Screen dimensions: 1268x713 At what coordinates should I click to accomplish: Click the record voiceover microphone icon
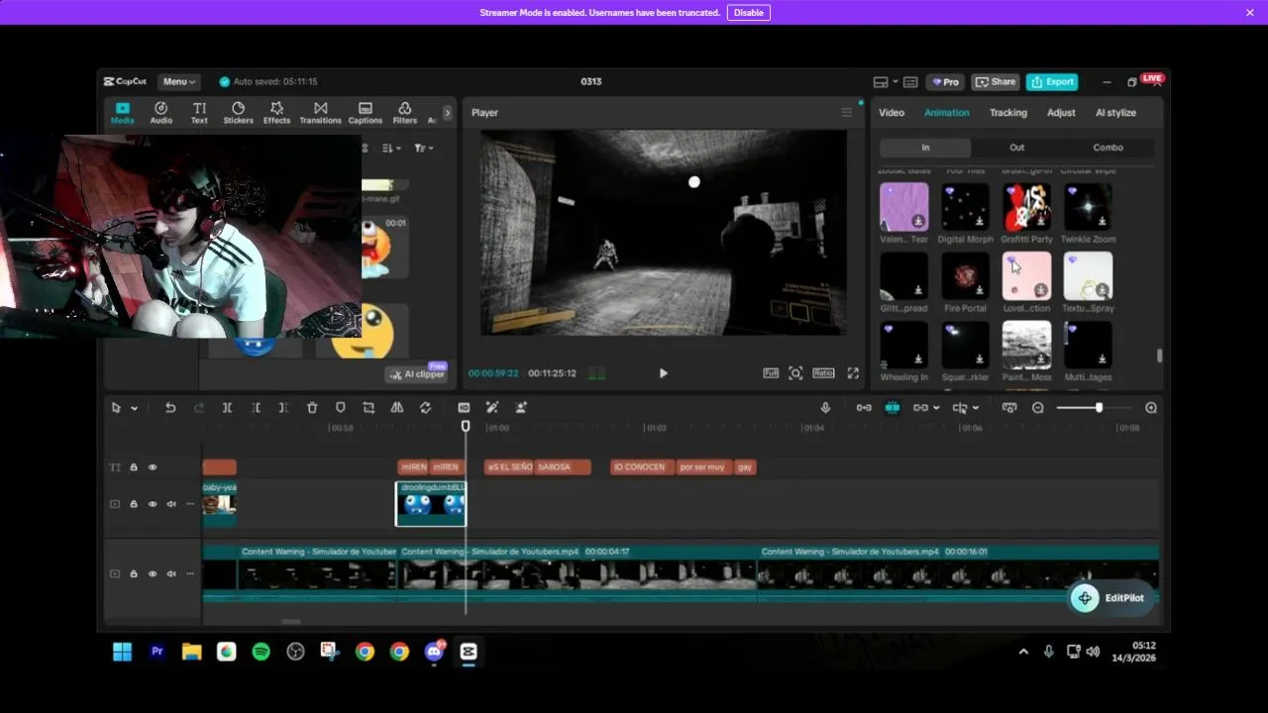click(x=825, y=408)
